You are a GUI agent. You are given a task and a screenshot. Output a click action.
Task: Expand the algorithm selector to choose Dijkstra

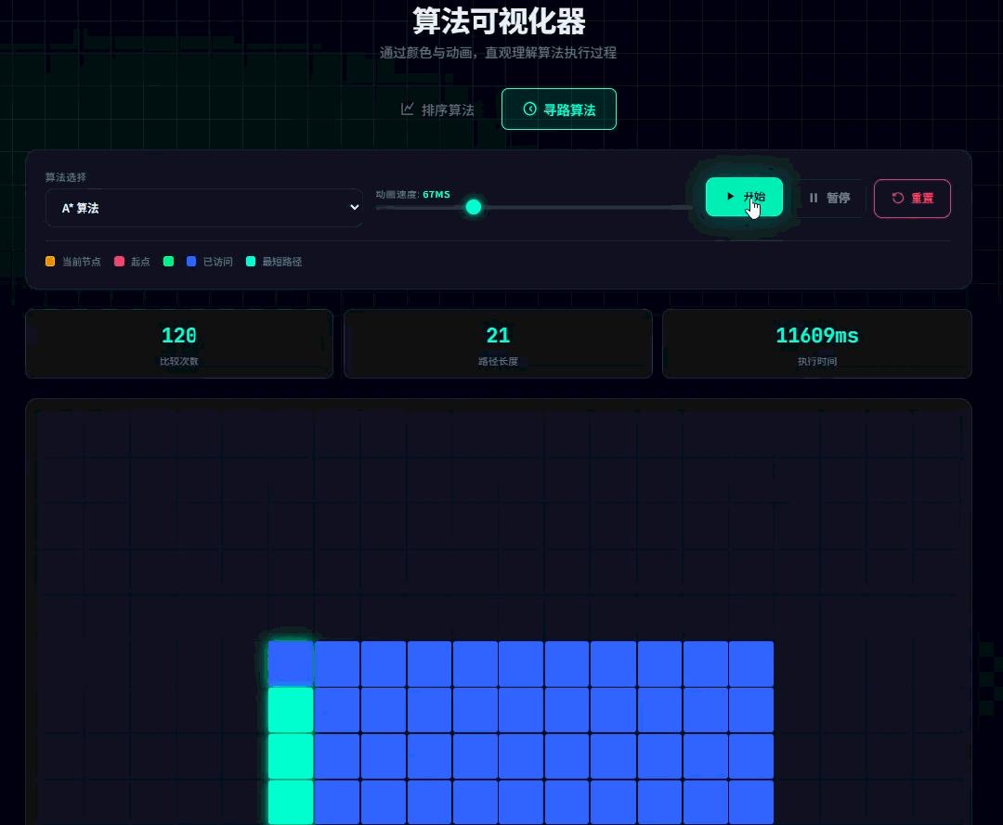tap(204, 208)
